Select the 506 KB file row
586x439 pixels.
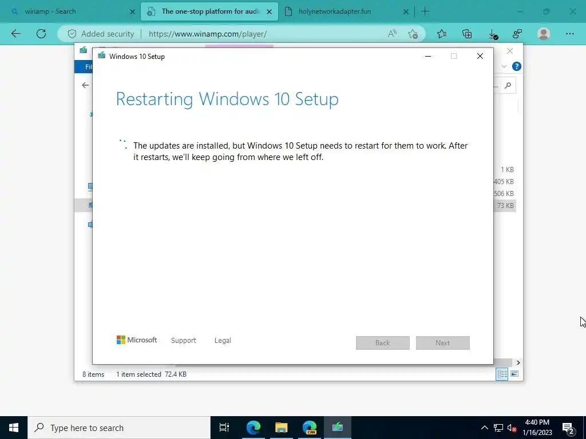[x=504, y=194]
